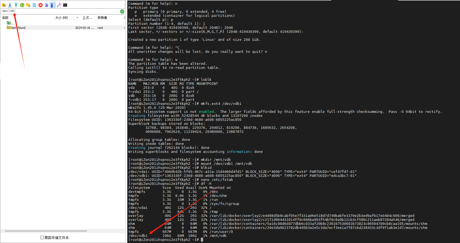Sort files by 名称 column header
The height and width of the screenshot is (243, 460).
5,18
